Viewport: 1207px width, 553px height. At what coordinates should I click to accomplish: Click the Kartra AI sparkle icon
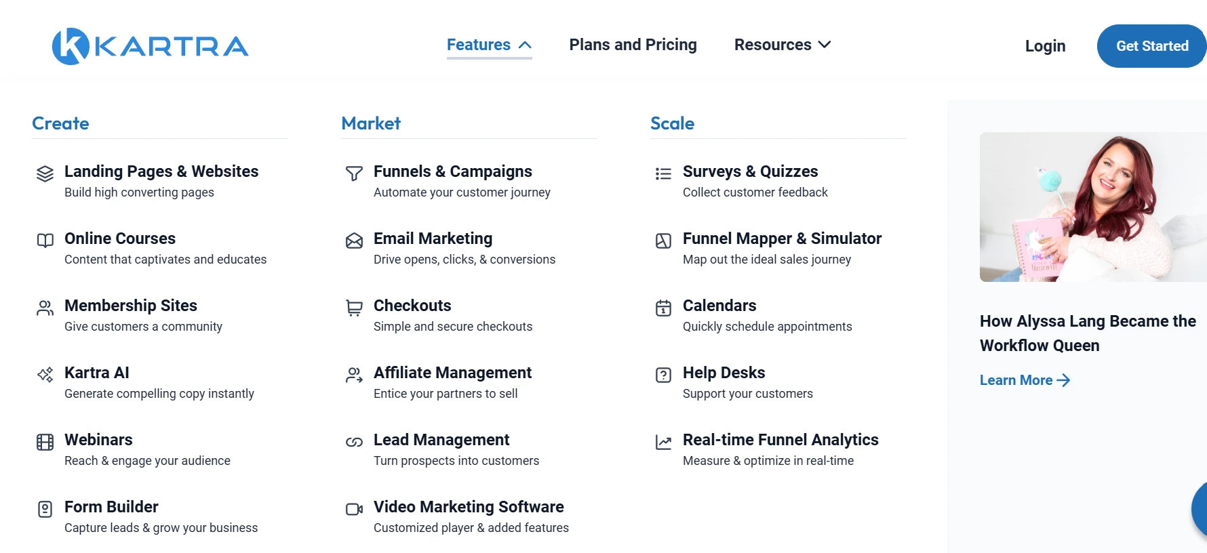click(x=45, y=375)
